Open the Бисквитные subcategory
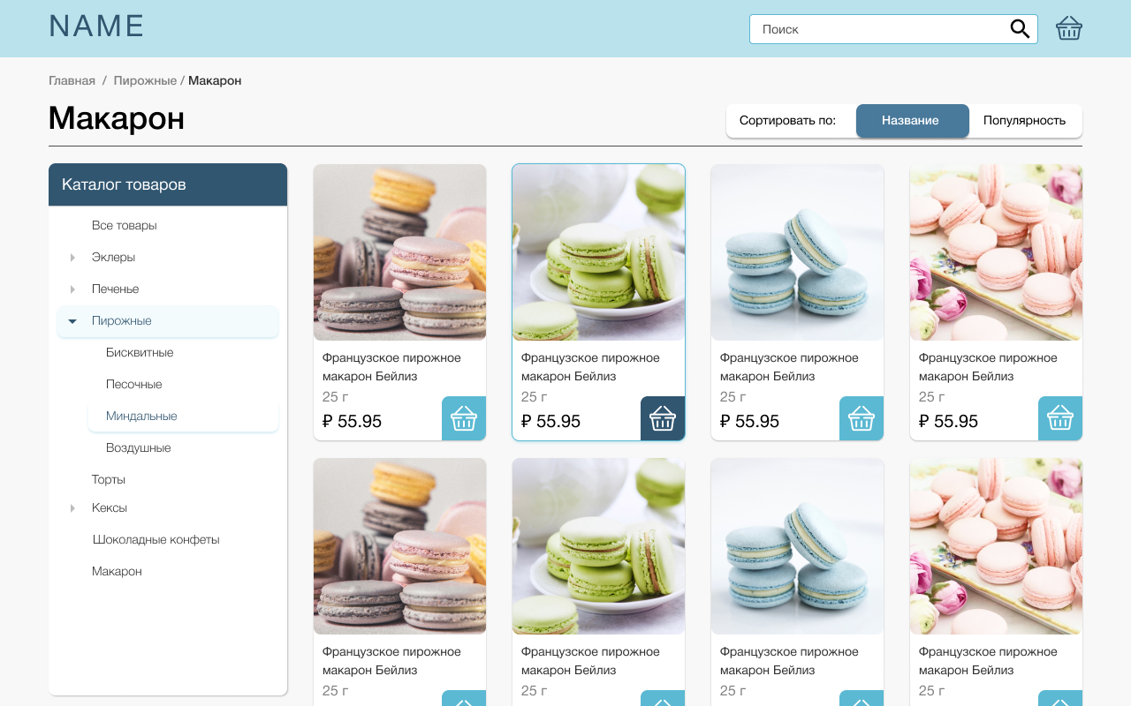The width and height of the screenshot is (1131, 706). tap(140, 353)
